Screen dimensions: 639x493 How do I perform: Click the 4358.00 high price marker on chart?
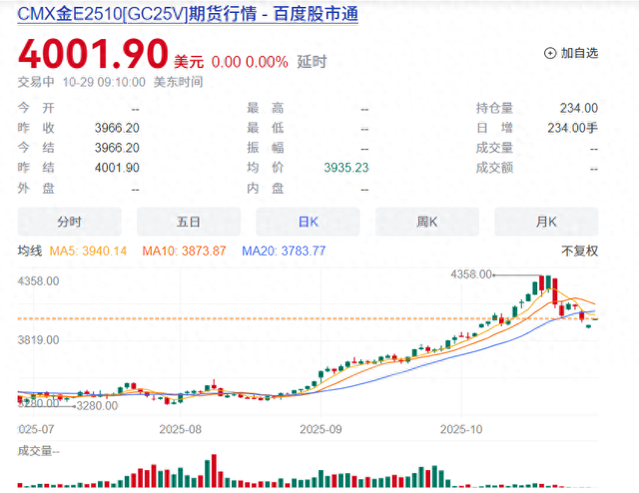[x=471, y=274]
